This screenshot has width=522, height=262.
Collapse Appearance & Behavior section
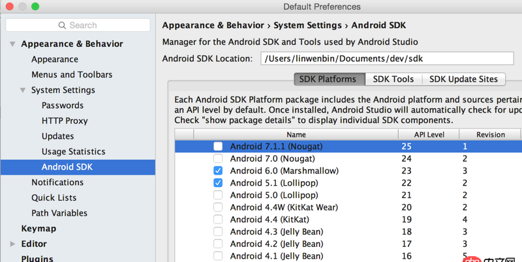(x=12, y=44)
